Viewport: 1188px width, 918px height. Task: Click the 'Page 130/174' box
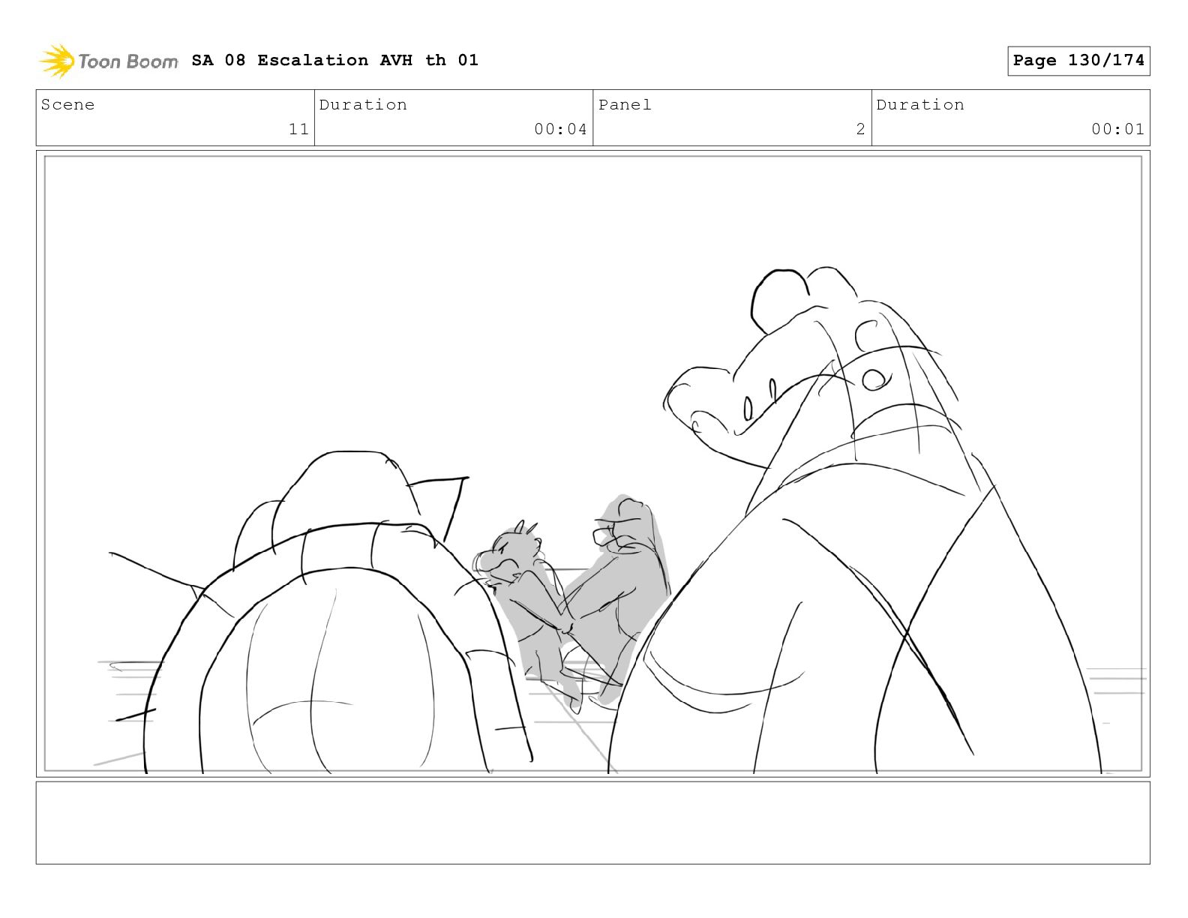1078,61
